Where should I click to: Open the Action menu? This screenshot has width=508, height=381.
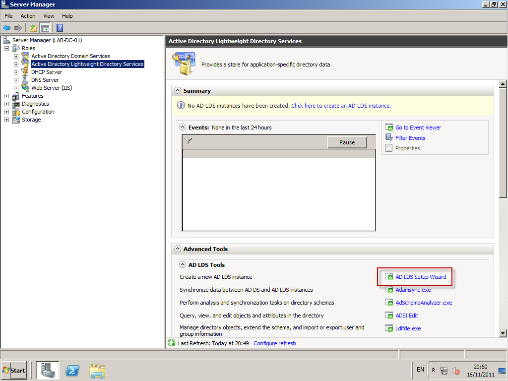pyautogui.click(x=28, y=16)
